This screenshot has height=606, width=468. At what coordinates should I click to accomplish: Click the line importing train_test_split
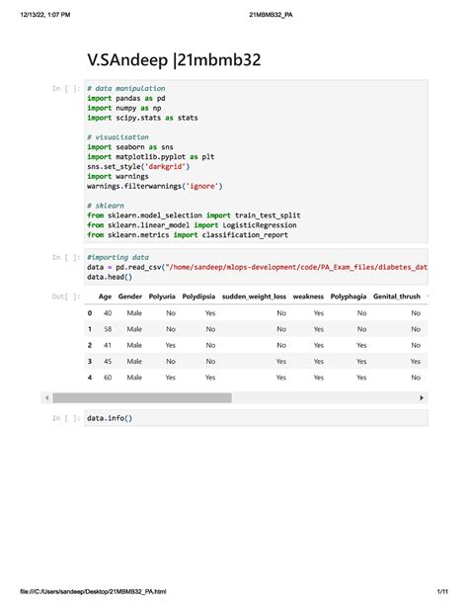click(194, 216)
